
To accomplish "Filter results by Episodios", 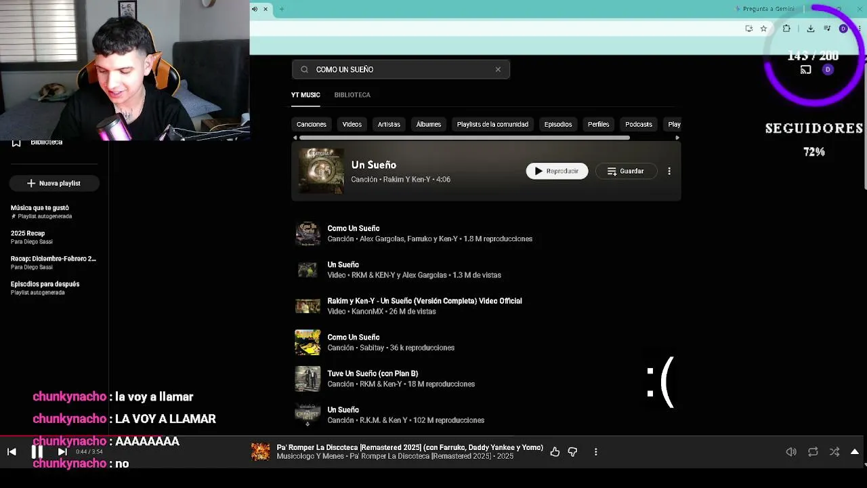I will tap(558, 124).
